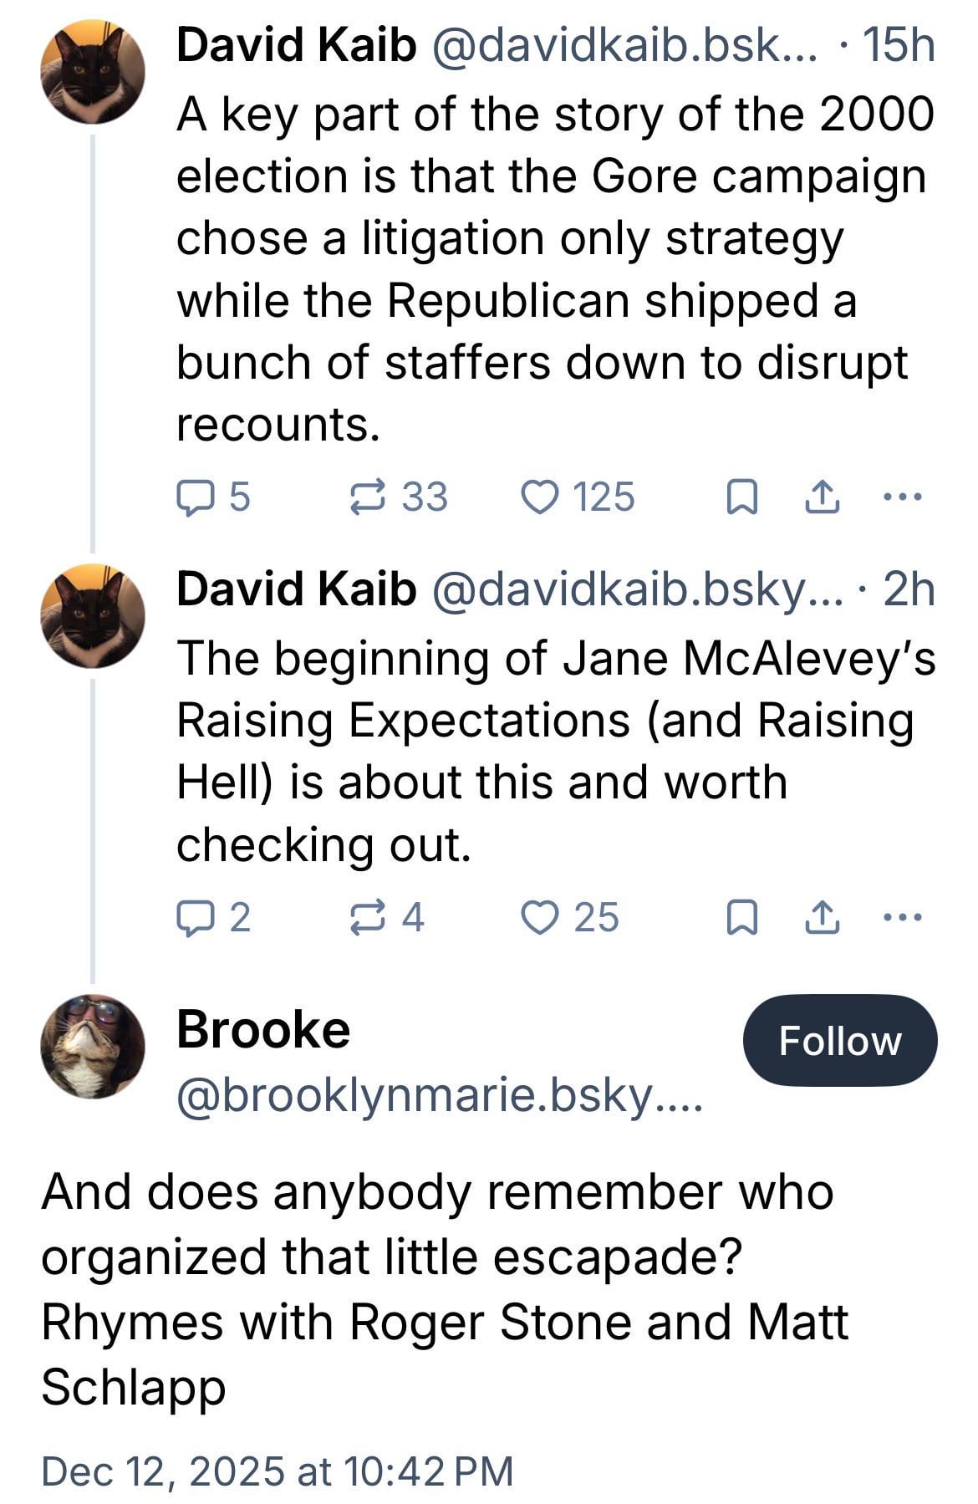Open David Kaib name link in first post

coord(296,45)
